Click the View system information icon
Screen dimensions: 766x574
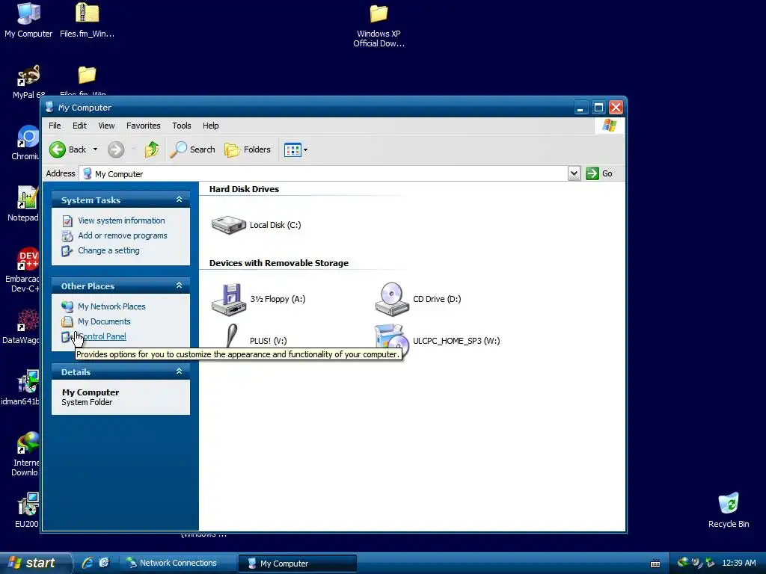[x=67, y=221]
